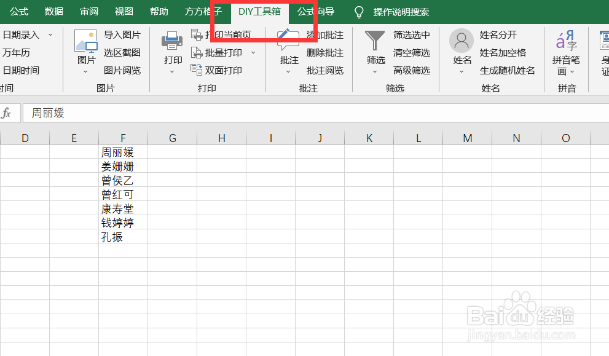Select column header D
Screen dimensions: 609x356
25,138
